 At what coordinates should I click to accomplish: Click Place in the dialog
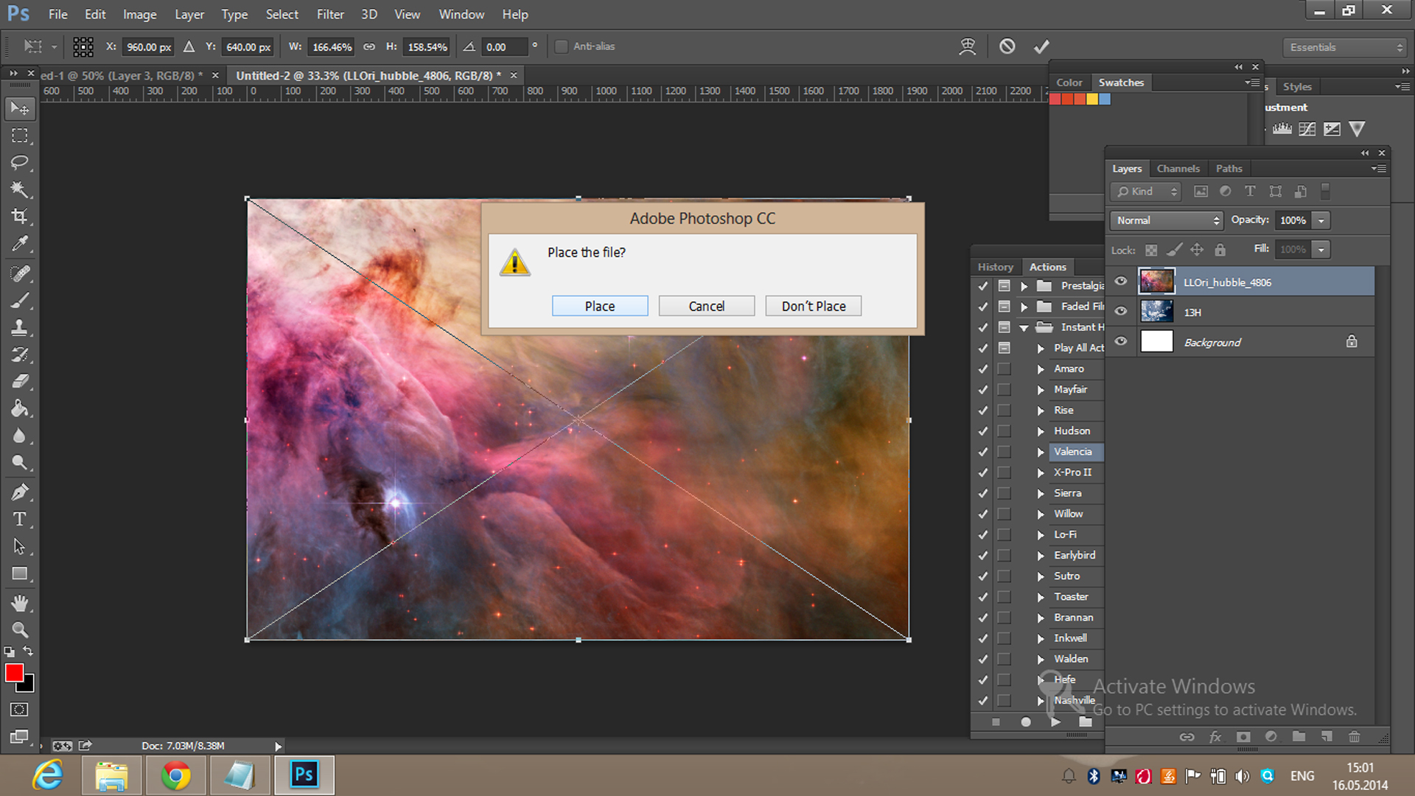click(x=600, y=306)
